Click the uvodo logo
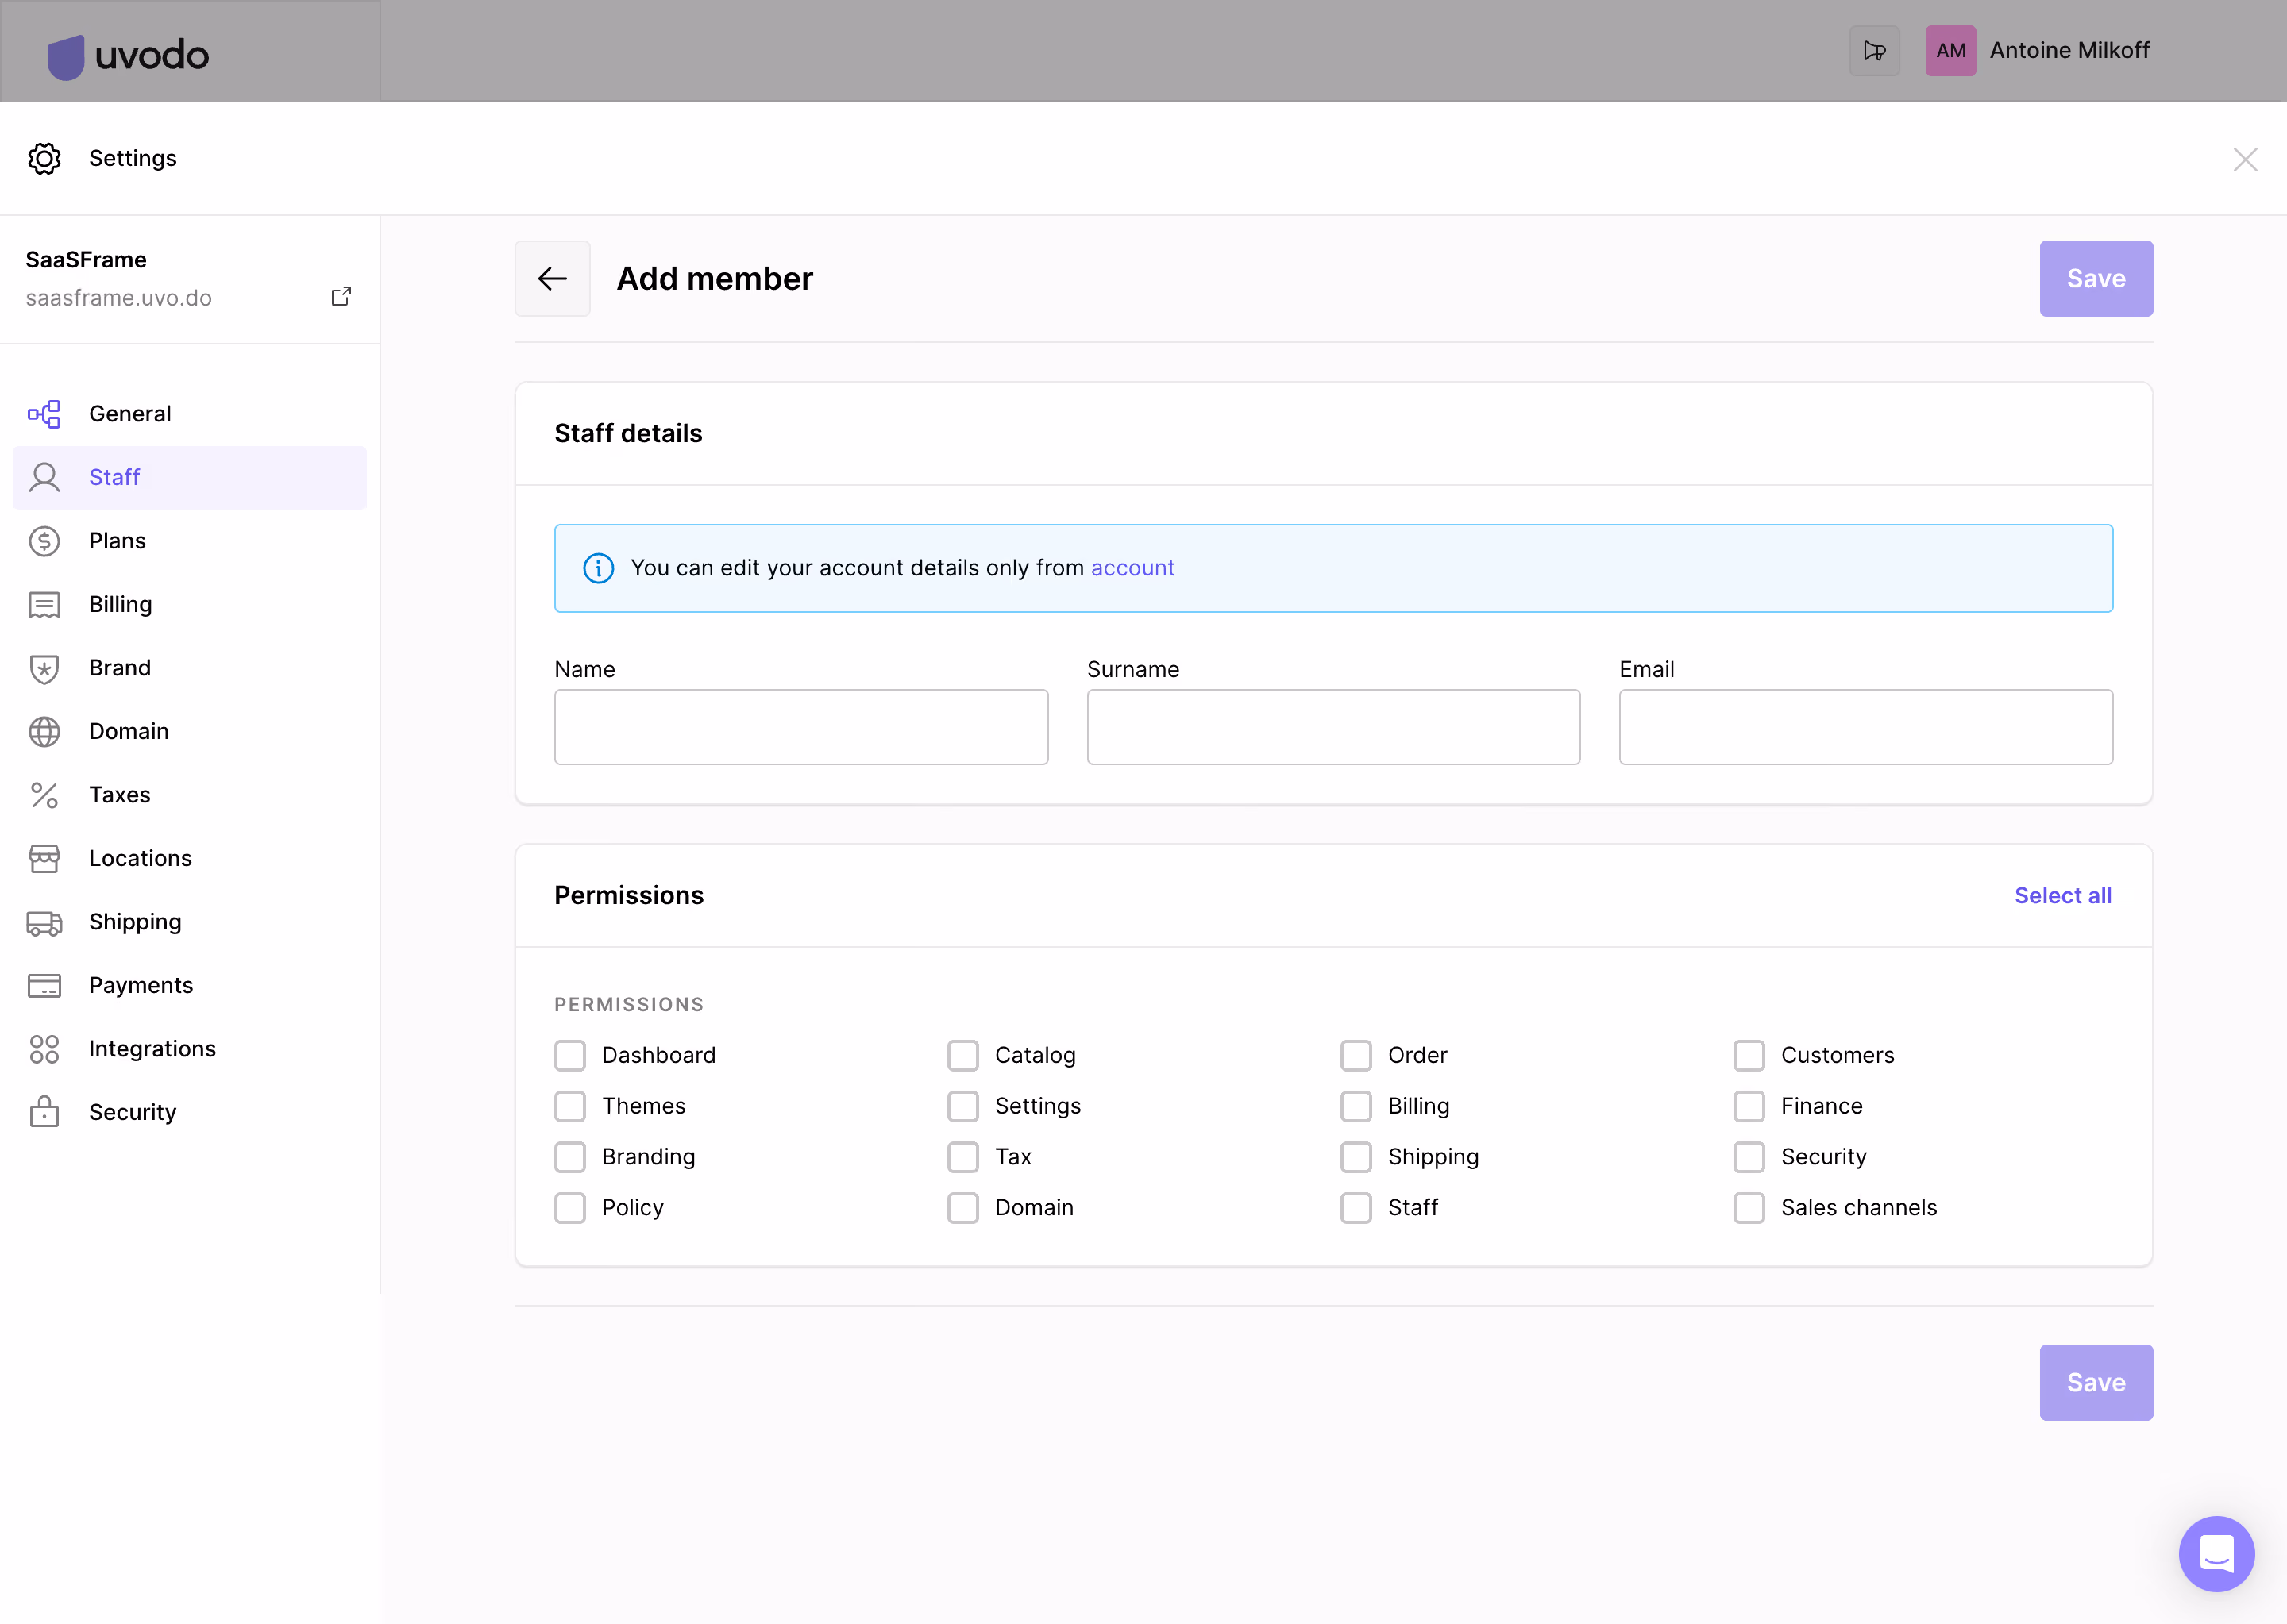The height and width of the screenshot is (1624, 2287). [x=128, y=56]
